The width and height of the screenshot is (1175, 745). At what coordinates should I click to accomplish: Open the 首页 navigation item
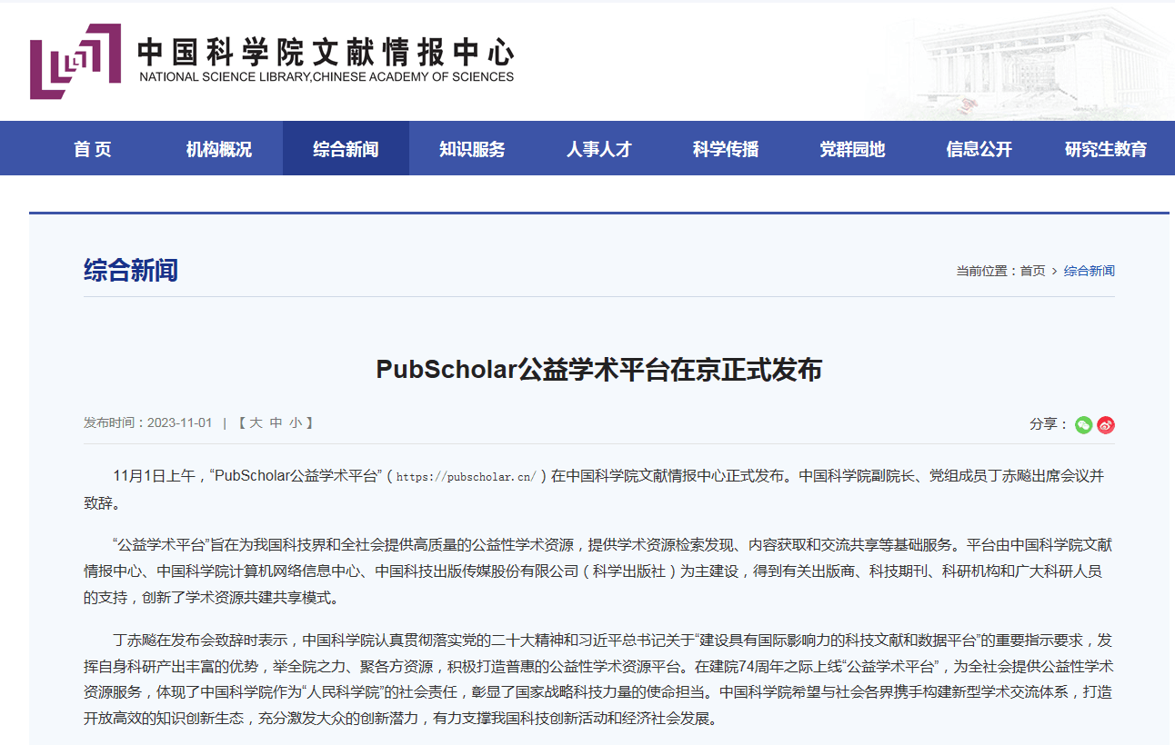[93, 149]
